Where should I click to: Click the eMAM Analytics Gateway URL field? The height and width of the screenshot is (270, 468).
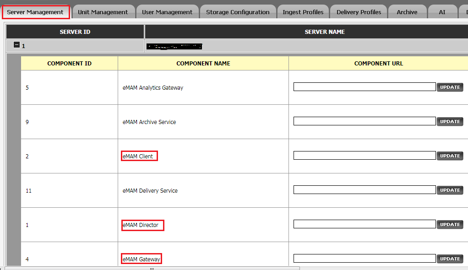pyautogui.click(x=365, y=87)
